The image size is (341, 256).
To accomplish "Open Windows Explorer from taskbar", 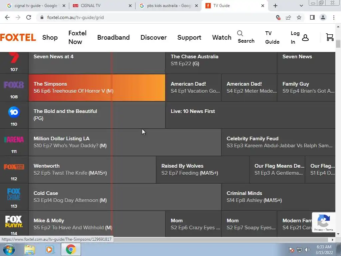I will coord(30,250).
